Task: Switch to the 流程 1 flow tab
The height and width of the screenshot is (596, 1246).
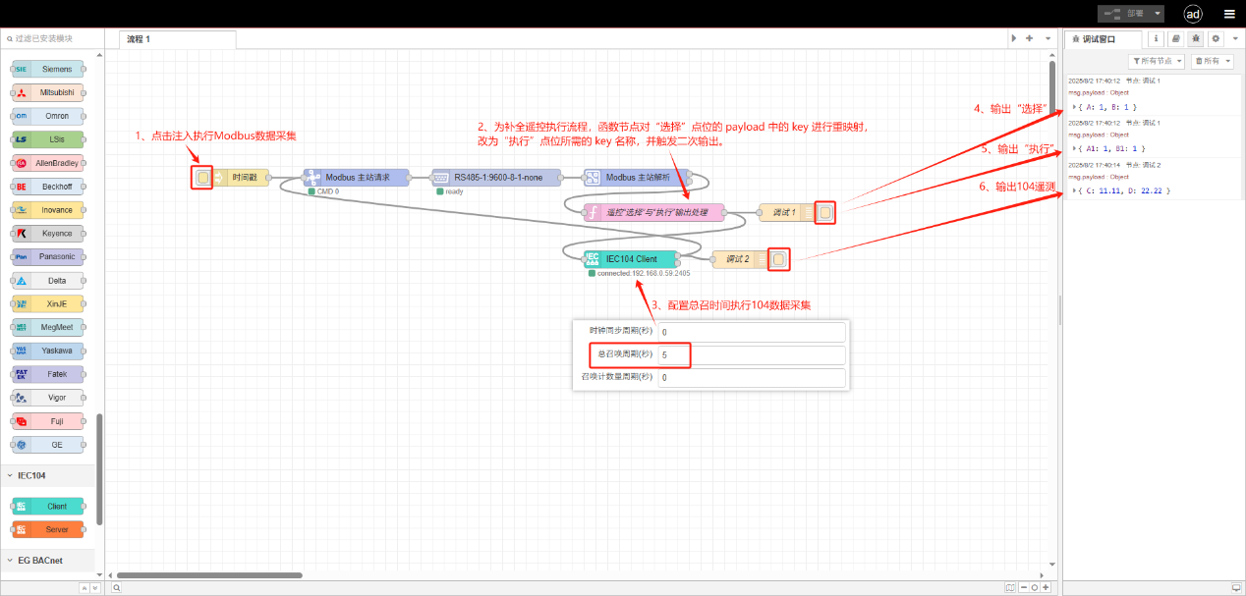Action: [177, 39]
